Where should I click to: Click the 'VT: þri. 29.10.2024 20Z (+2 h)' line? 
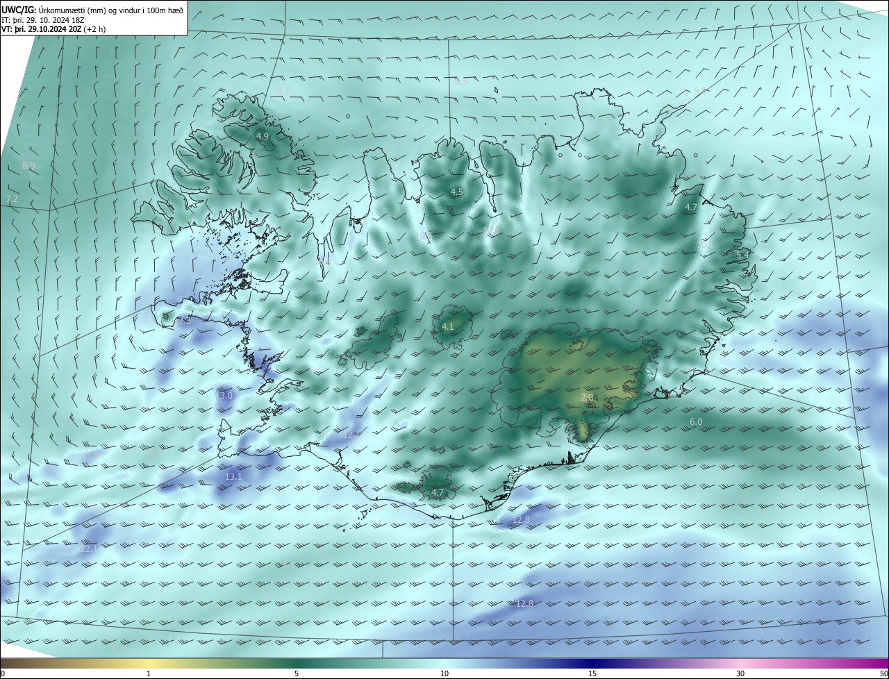click(53, 29)
